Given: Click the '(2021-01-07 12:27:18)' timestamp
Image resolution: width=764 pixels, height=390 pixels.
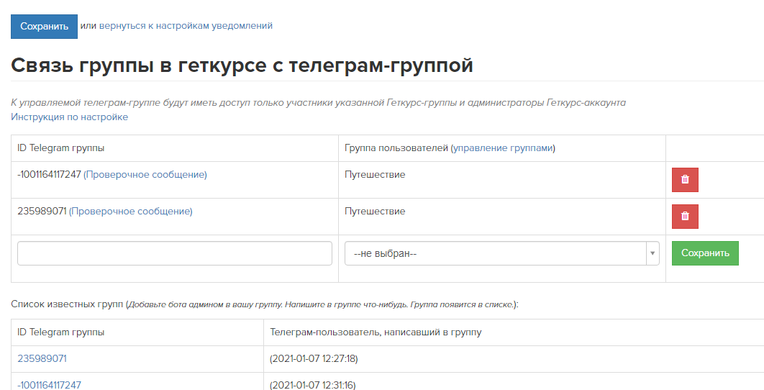Looking at the screenshot, I should 314,359.
